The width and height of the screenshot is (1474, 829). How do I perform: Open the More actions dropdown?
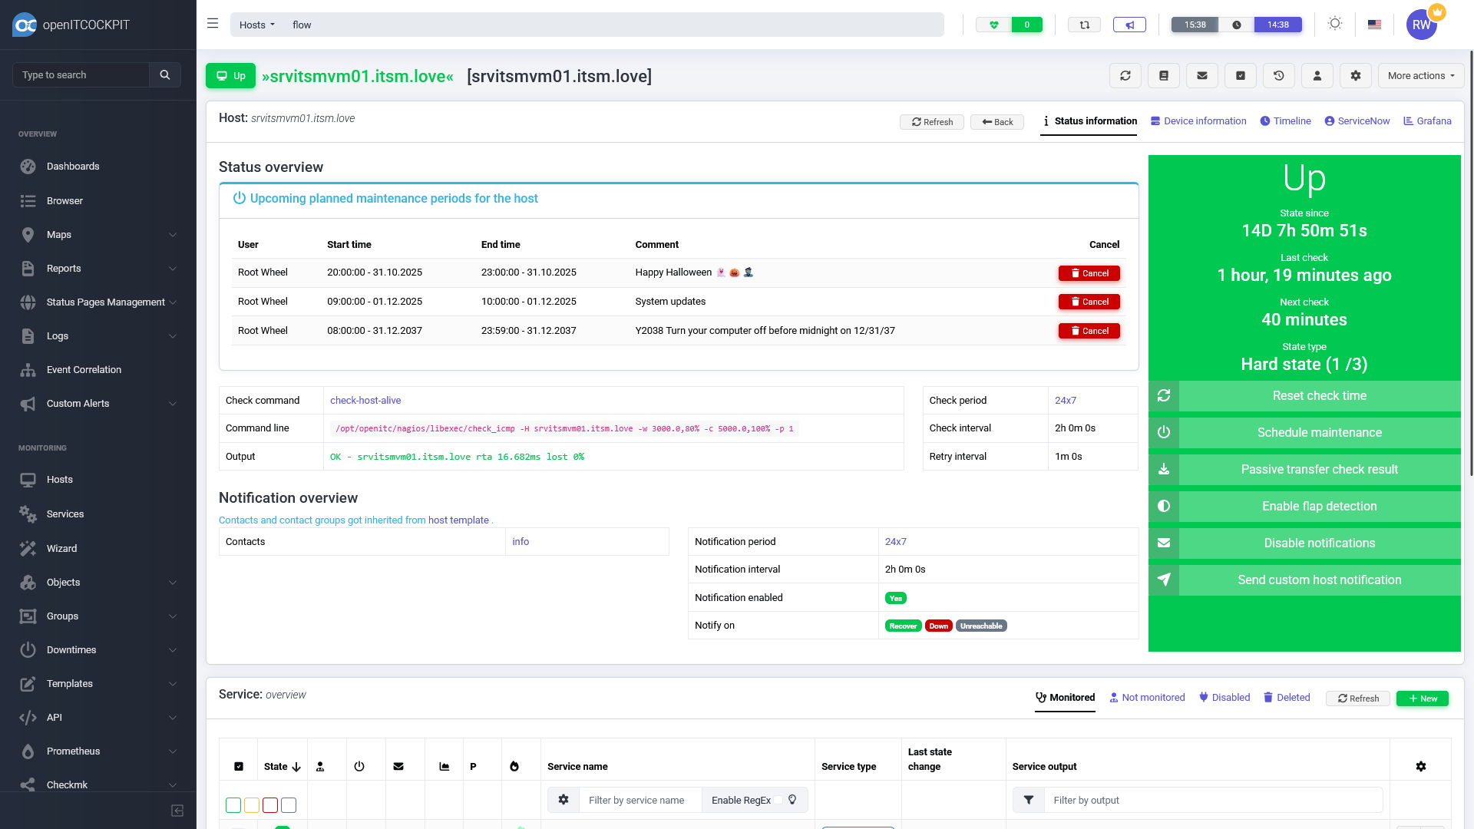point(1421,76)
